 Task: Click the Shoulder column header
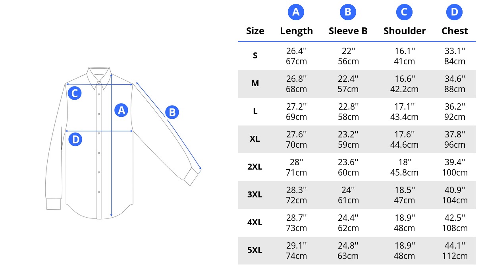point(405,31)
